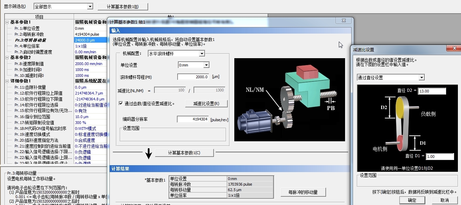Viewport: 461px width, 205px height.
Task: Collapse the 基本参数1 tree group
Action: [7, 22]
